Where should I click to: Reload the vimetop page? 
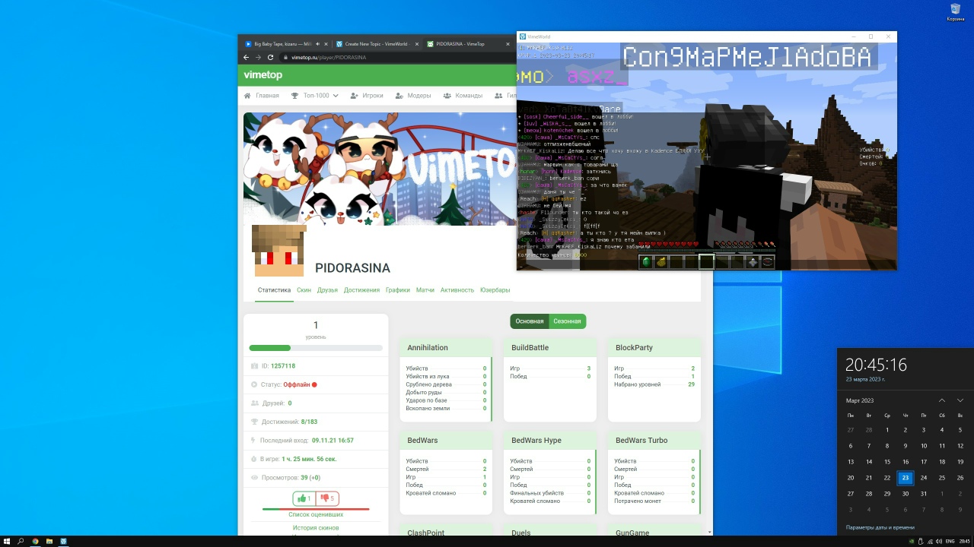pos(270,58)
